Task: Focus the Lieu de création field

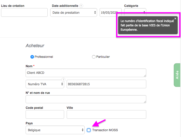Action: pos(24,12)
